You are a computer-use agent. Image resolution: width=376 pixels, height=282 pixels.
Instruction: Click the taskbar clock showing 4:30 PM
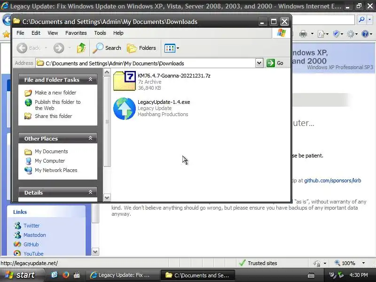359,275
